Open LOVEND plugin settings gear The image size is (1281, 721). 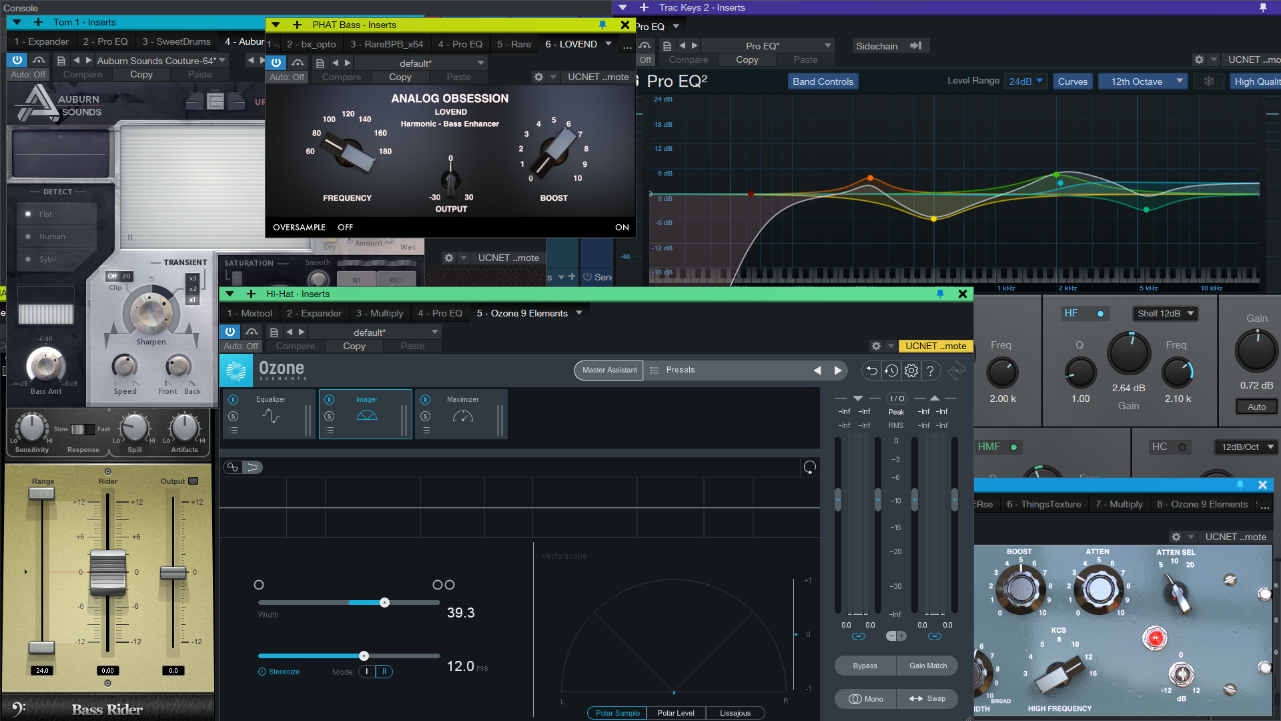click(538, 77)
